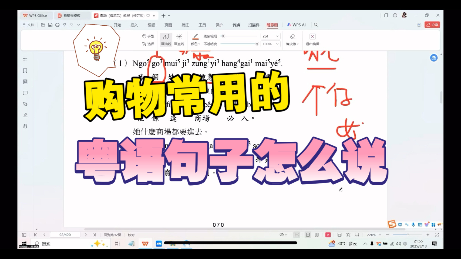
Task: Adjust the 不透明度 opacity slider
Action: tap(239, 44)
